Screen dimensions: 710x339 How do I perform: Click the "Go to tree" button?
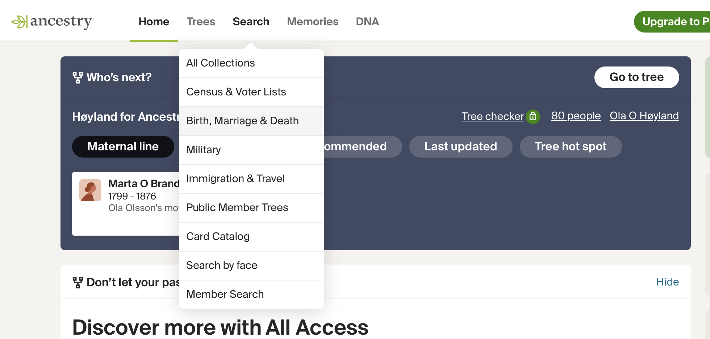click(636, 77)
